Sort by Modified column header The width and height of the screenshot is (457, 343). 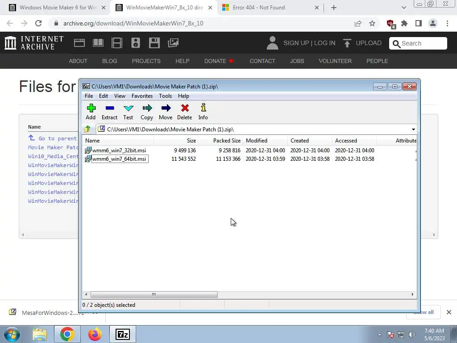coord(265,141)
